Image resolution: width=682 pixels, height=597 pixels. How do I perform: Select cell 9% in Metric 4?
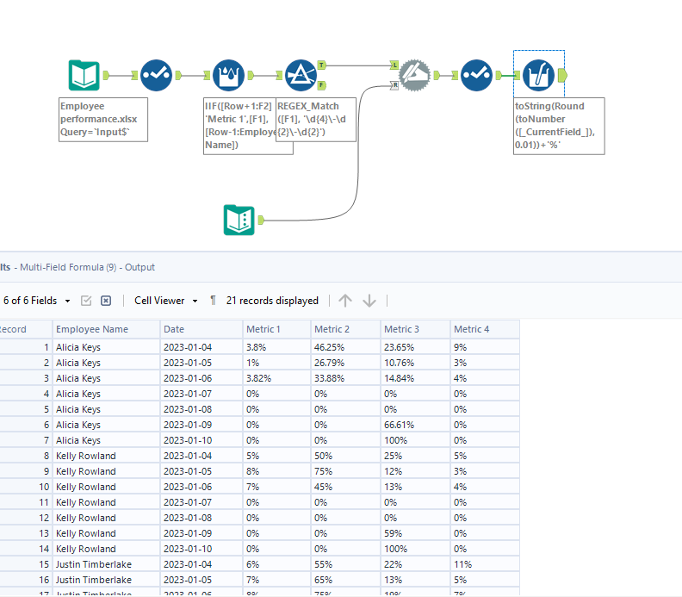pos(485,347)
